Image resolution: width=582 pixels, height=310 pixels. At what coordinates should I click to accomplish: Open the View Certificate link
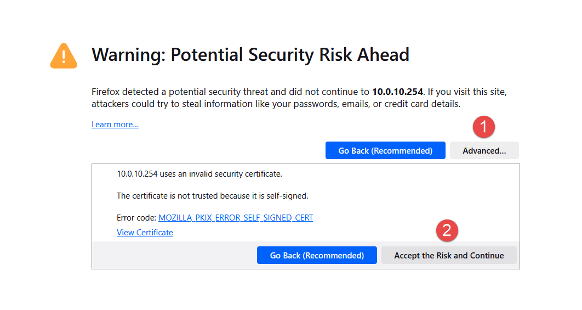(145, 233)
